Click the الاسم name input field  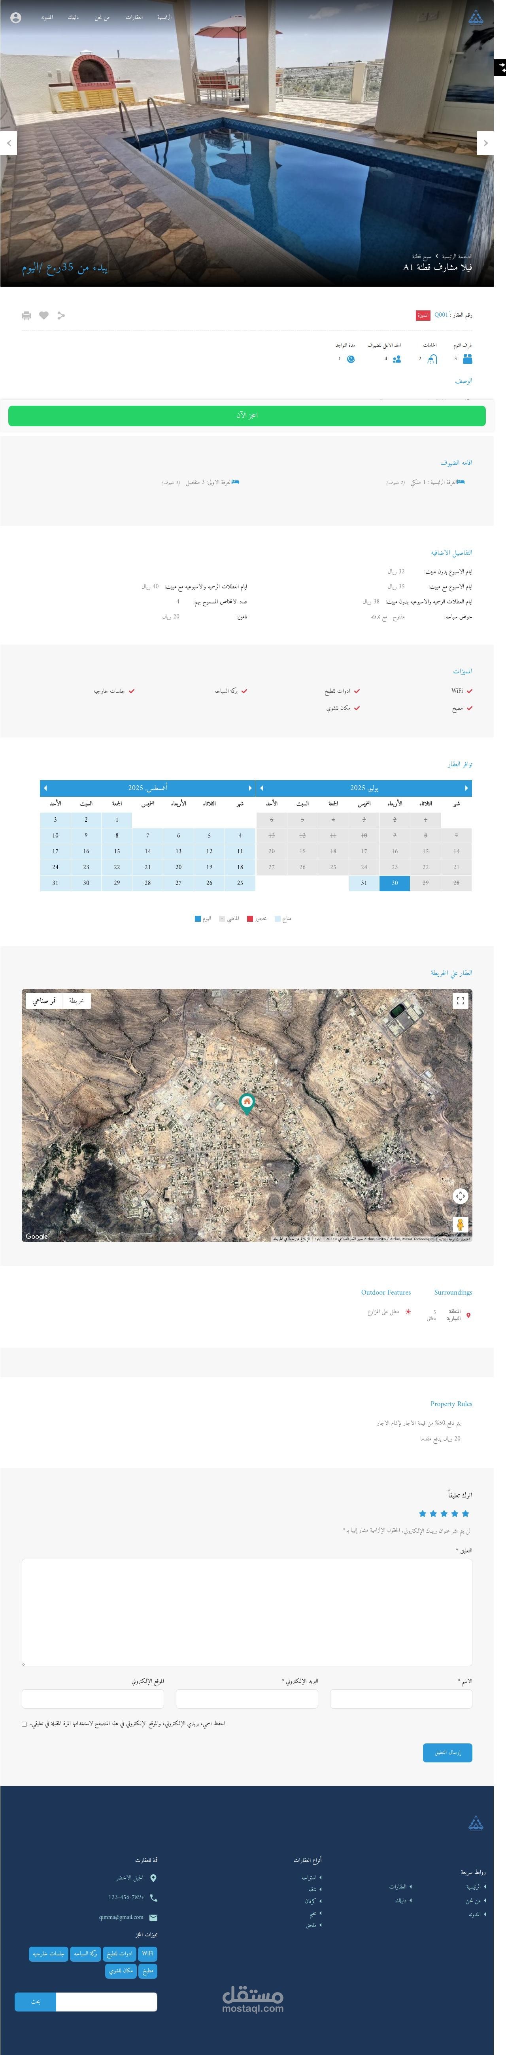click(x=402, y=1699)
